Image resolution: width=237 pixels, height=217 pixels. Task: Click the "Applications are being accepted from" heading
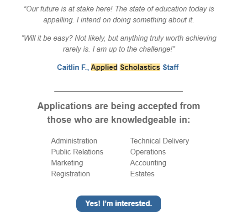119,106
